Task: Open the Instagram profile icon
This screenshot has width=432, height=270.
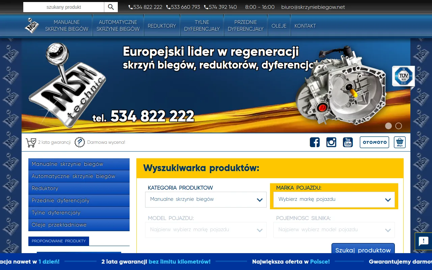Action: tap(331, 142)
